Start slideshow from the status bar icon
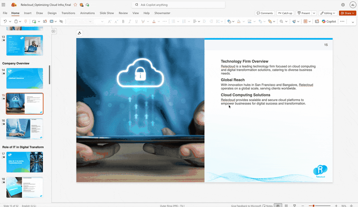The image size is (358, 207). pos(295,206)
